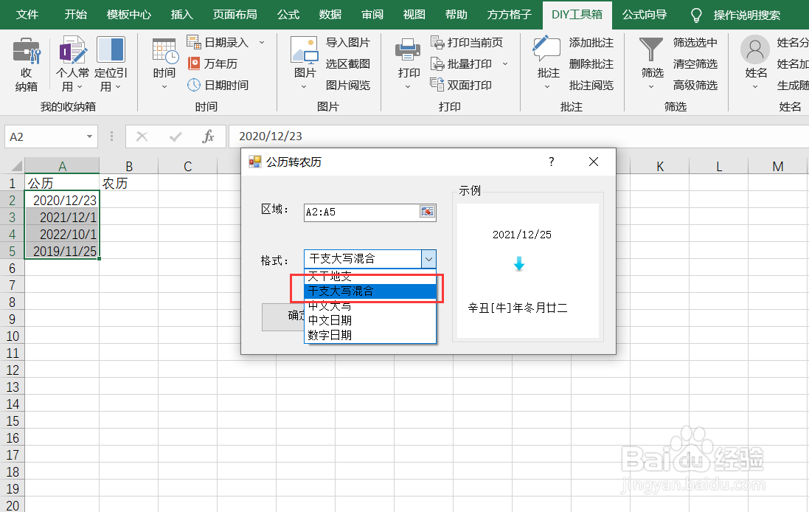This screenshot has width=809, height=512.
Task: Expand the 筛选 button chevron
Action: click(x=651, y=87)
